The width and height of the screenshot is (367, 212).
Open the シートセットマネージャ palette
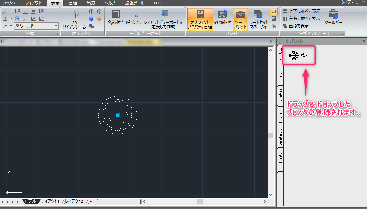click(259, 19)
